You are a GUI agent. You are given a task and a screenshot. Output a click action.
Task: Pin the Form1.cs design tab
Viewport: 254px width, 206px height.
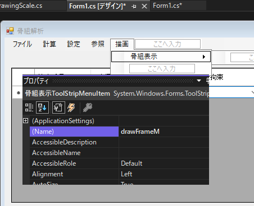[x=134, y=7]
